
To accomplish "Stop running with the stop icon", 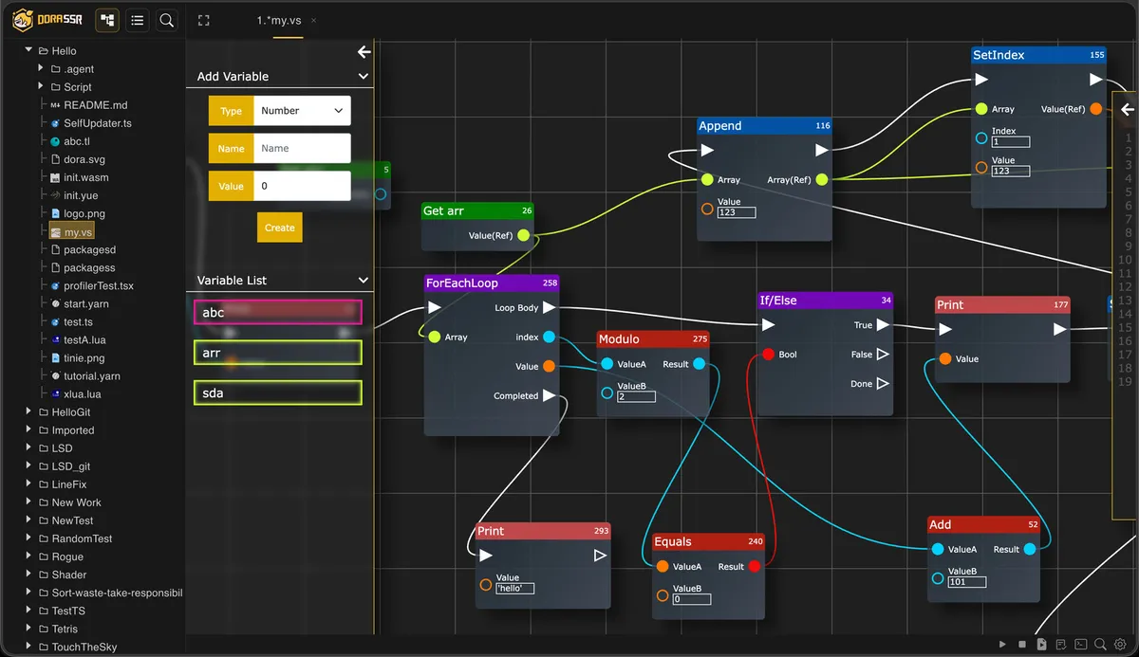I will coord(1022,645).
